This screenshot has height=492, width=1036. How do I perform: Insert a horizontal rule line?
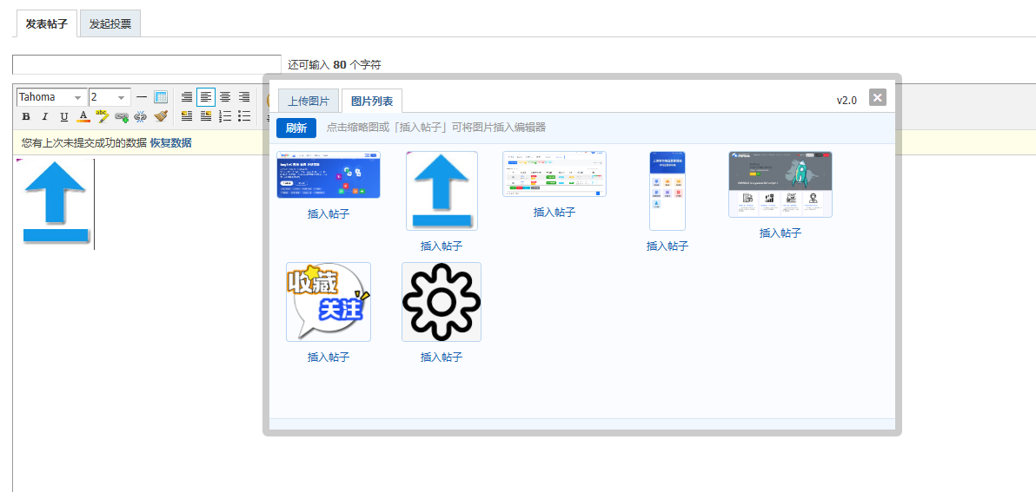point(142,97)
